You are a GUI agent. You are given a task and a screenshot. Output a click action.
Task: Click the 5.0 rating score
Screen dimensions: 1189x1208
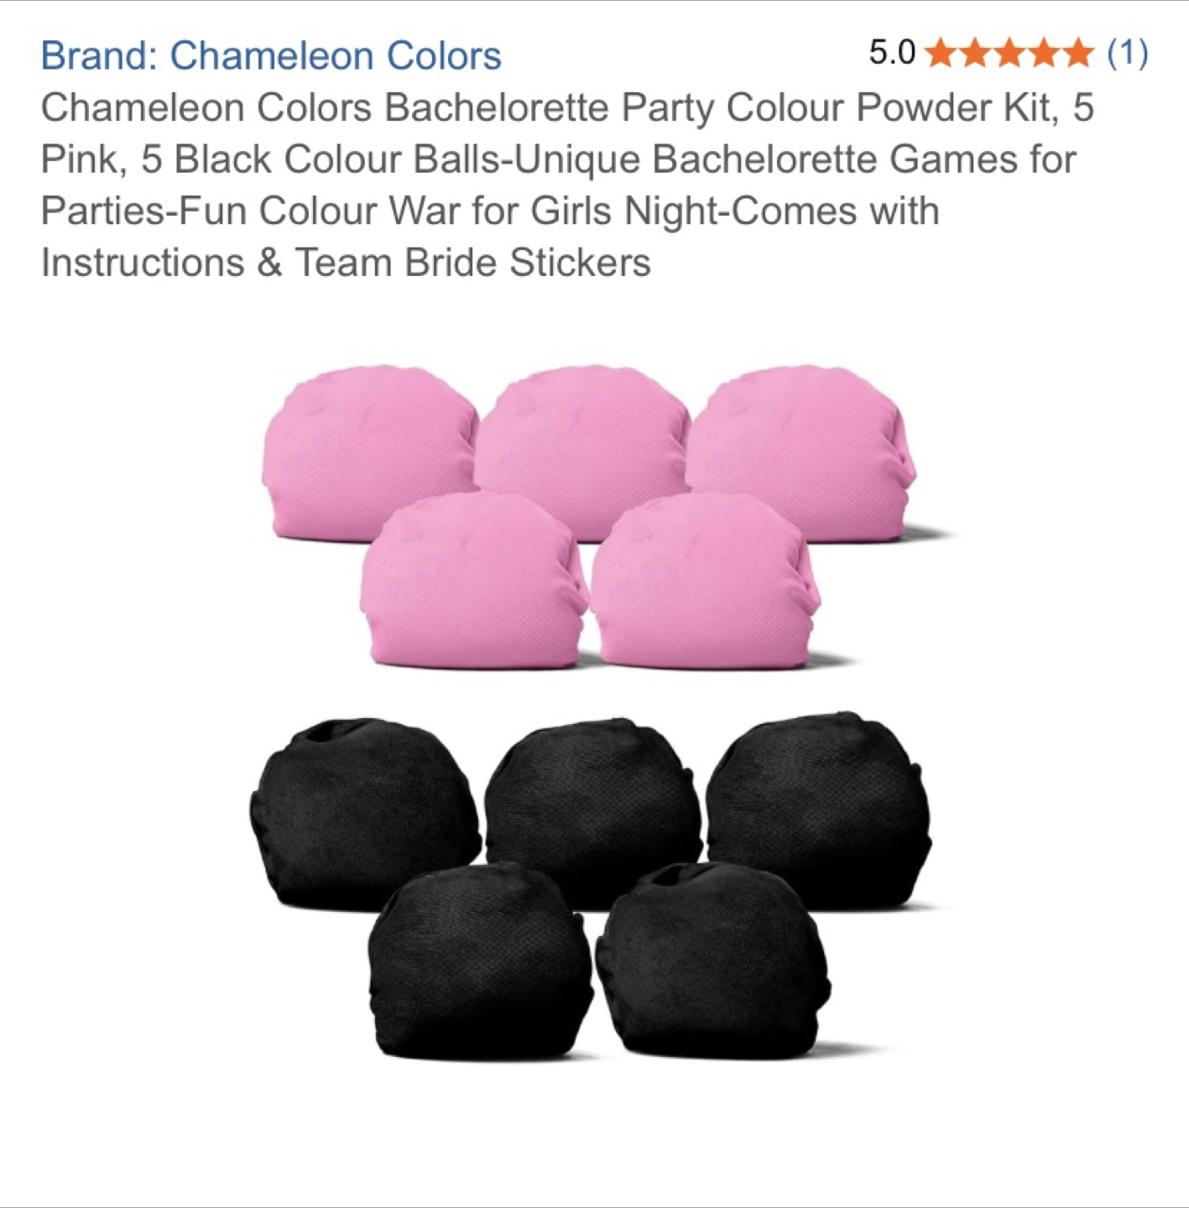(892, 53)
